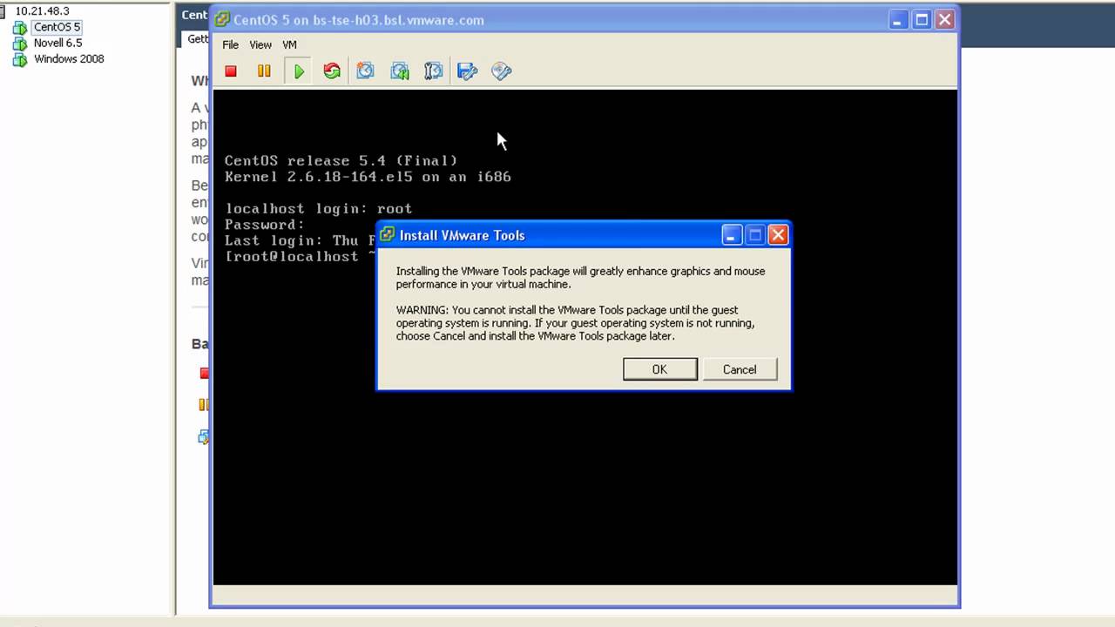Image resolution: width=1115 pixels, height=627 pixels.
Task: Click the orange Suspend pause icon
Action: point(264,71)
